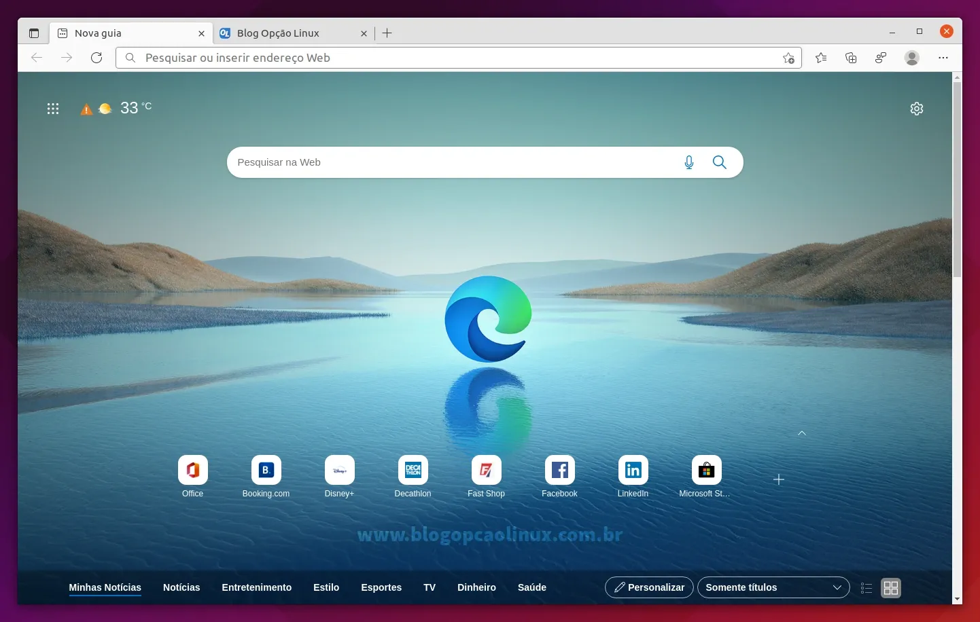This screenshot has height=622, width=980.
Task: Reload the page with refresh icon
Action: [97, 58]
